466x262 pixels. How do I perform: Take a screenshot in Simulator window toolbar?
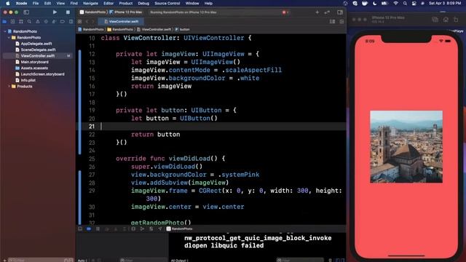tap(435, 20)
